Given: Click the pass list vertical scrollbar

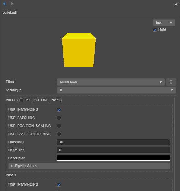Looking at the screenshot, I should pyautogui.click(x=175, y=144).
